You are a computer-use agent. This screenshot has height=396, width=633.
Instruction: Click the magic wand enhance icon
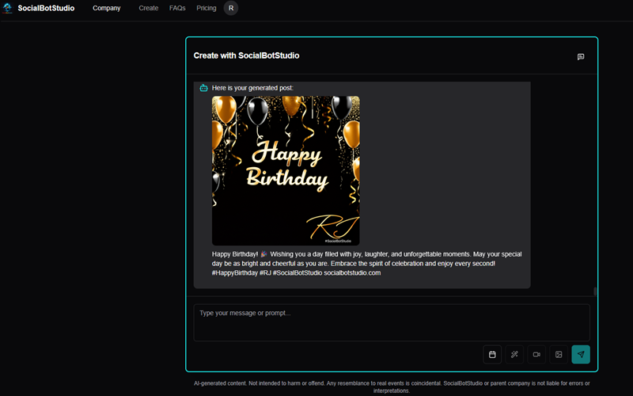click(x=514, y=354)
